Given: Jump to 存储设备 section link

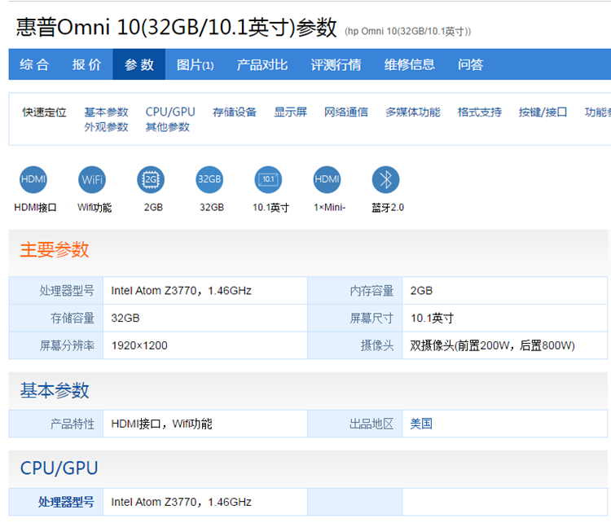Looking at the screenshot, I should [x=235, y=112].
